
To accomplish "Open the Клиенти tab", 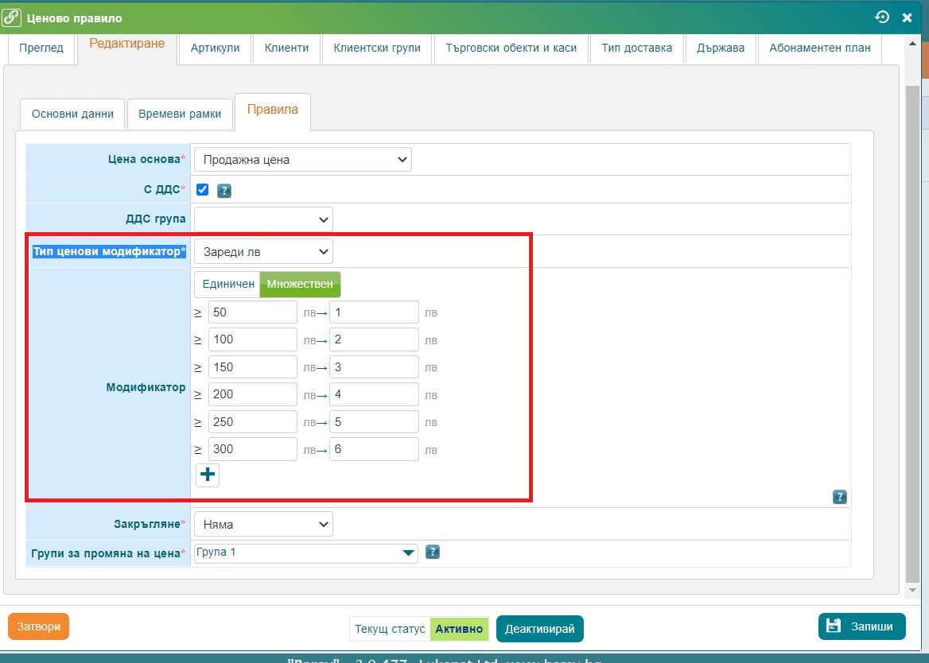I will click(287, 48).
